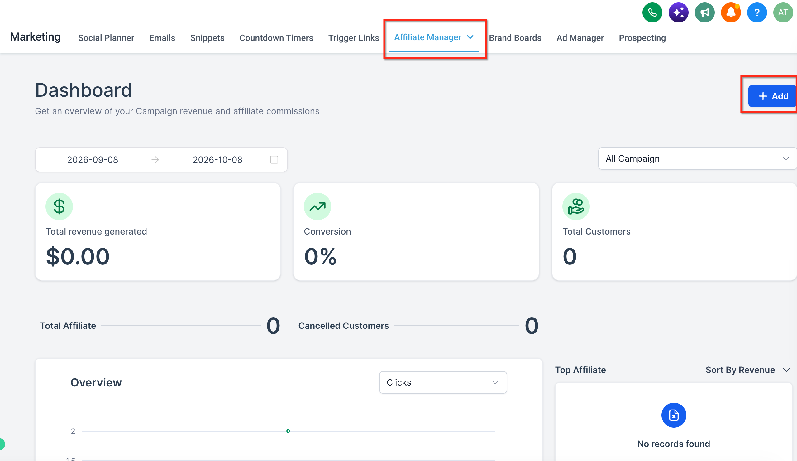Click the $0.00 total revenue value

pyautogui.click(x=78, y=256)
